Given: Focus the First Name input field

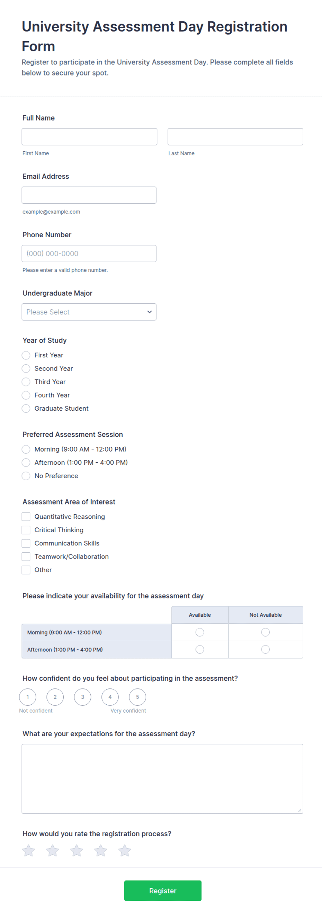Looking at the screenshot, I should (x=89, y=136).
